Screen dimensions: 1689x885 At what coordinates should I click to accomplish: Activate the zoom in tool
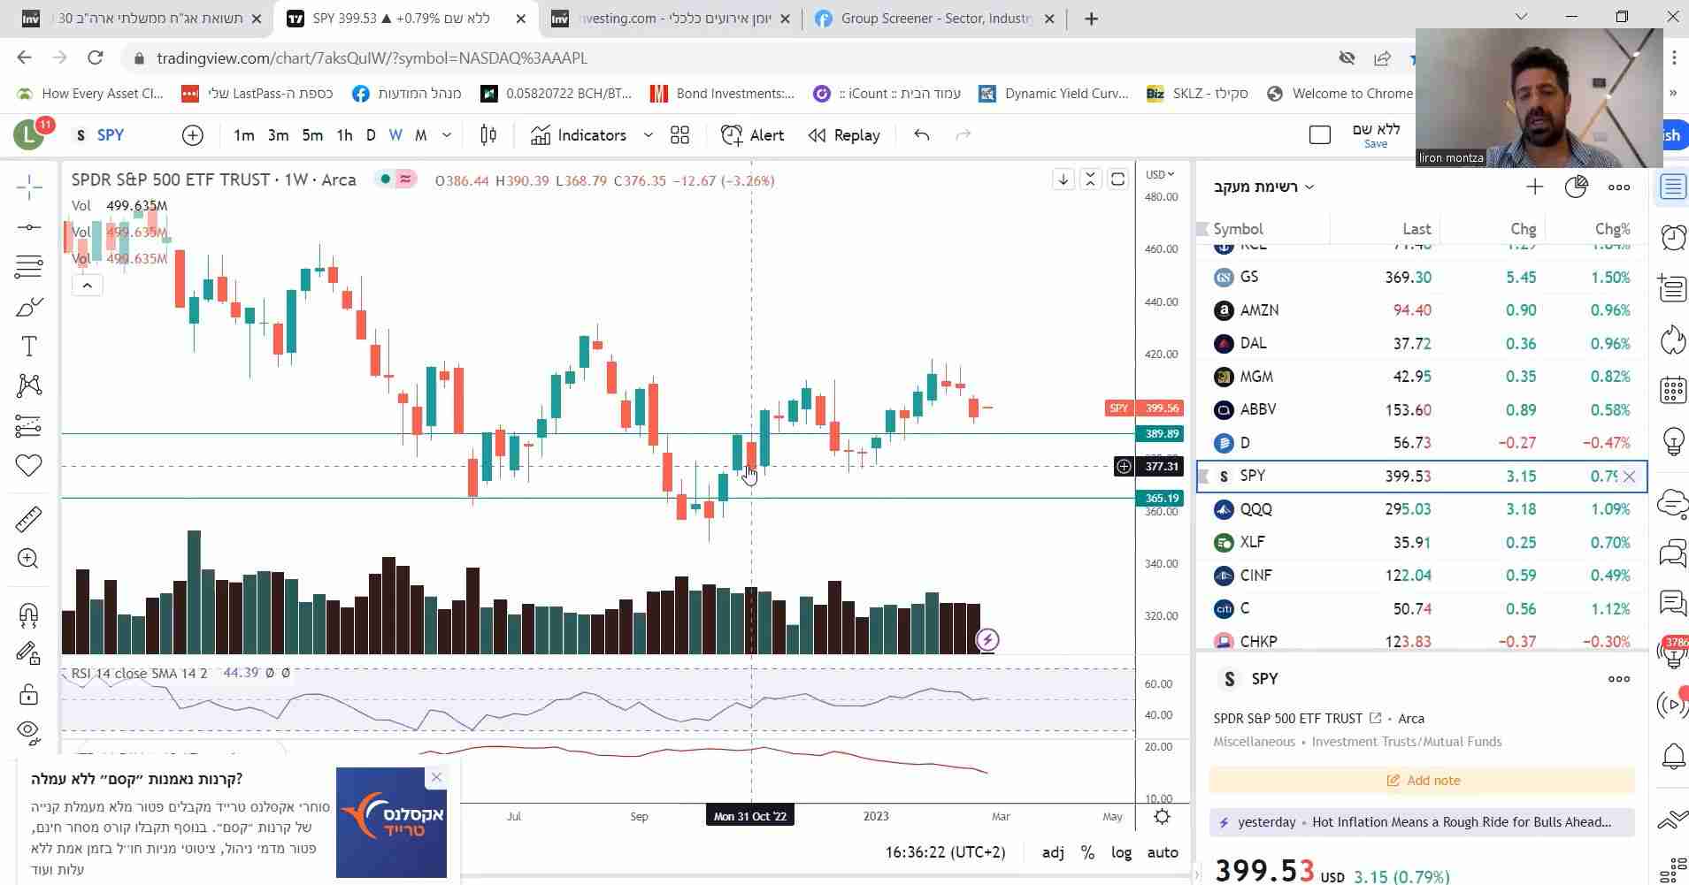pos(28,559)
